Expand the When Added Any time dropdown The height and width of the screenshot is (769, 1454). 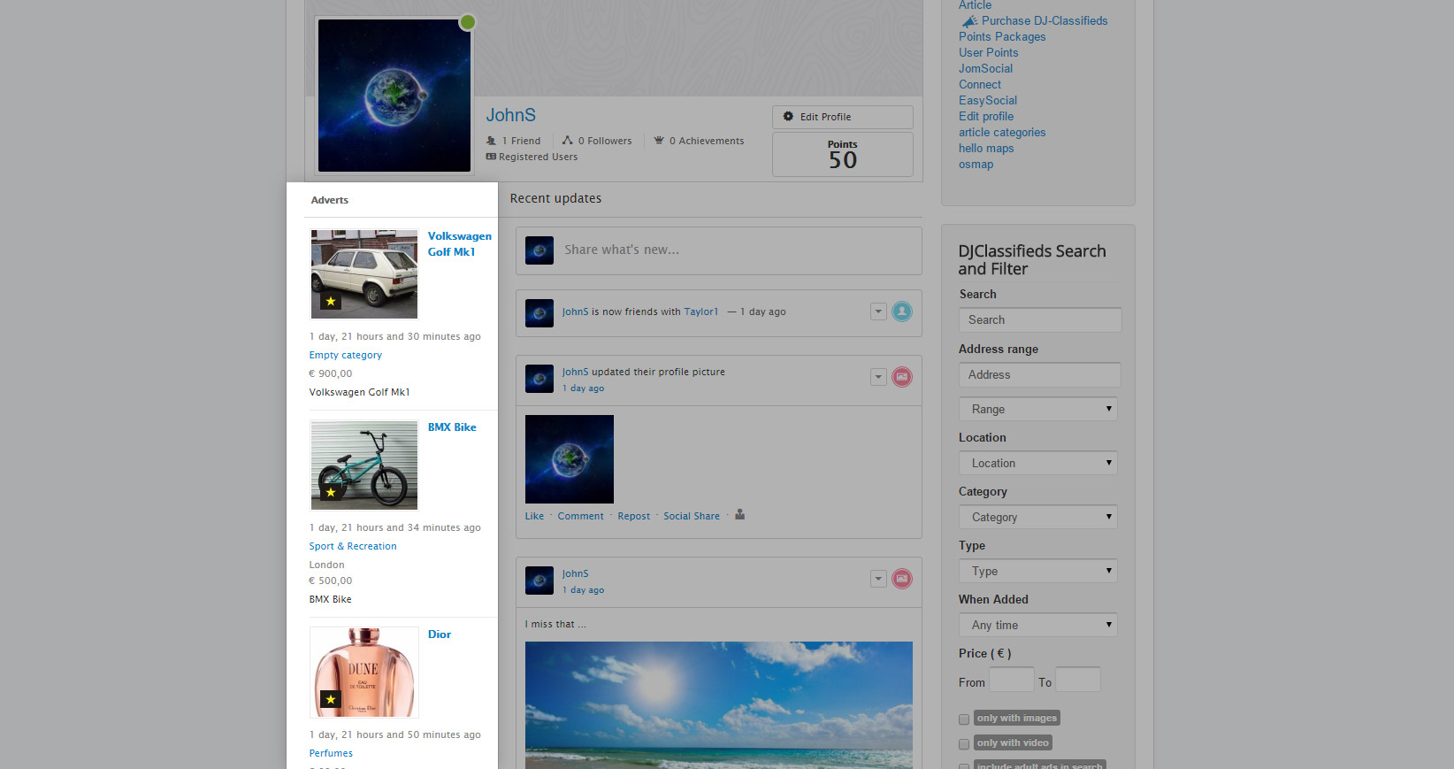(x=1037, y=625)
